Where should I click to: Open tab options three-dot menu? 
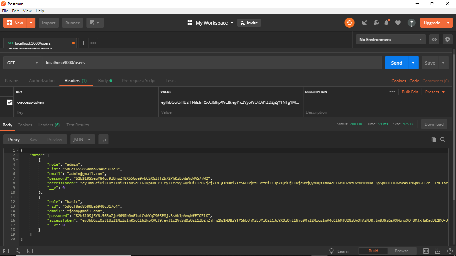93,43
